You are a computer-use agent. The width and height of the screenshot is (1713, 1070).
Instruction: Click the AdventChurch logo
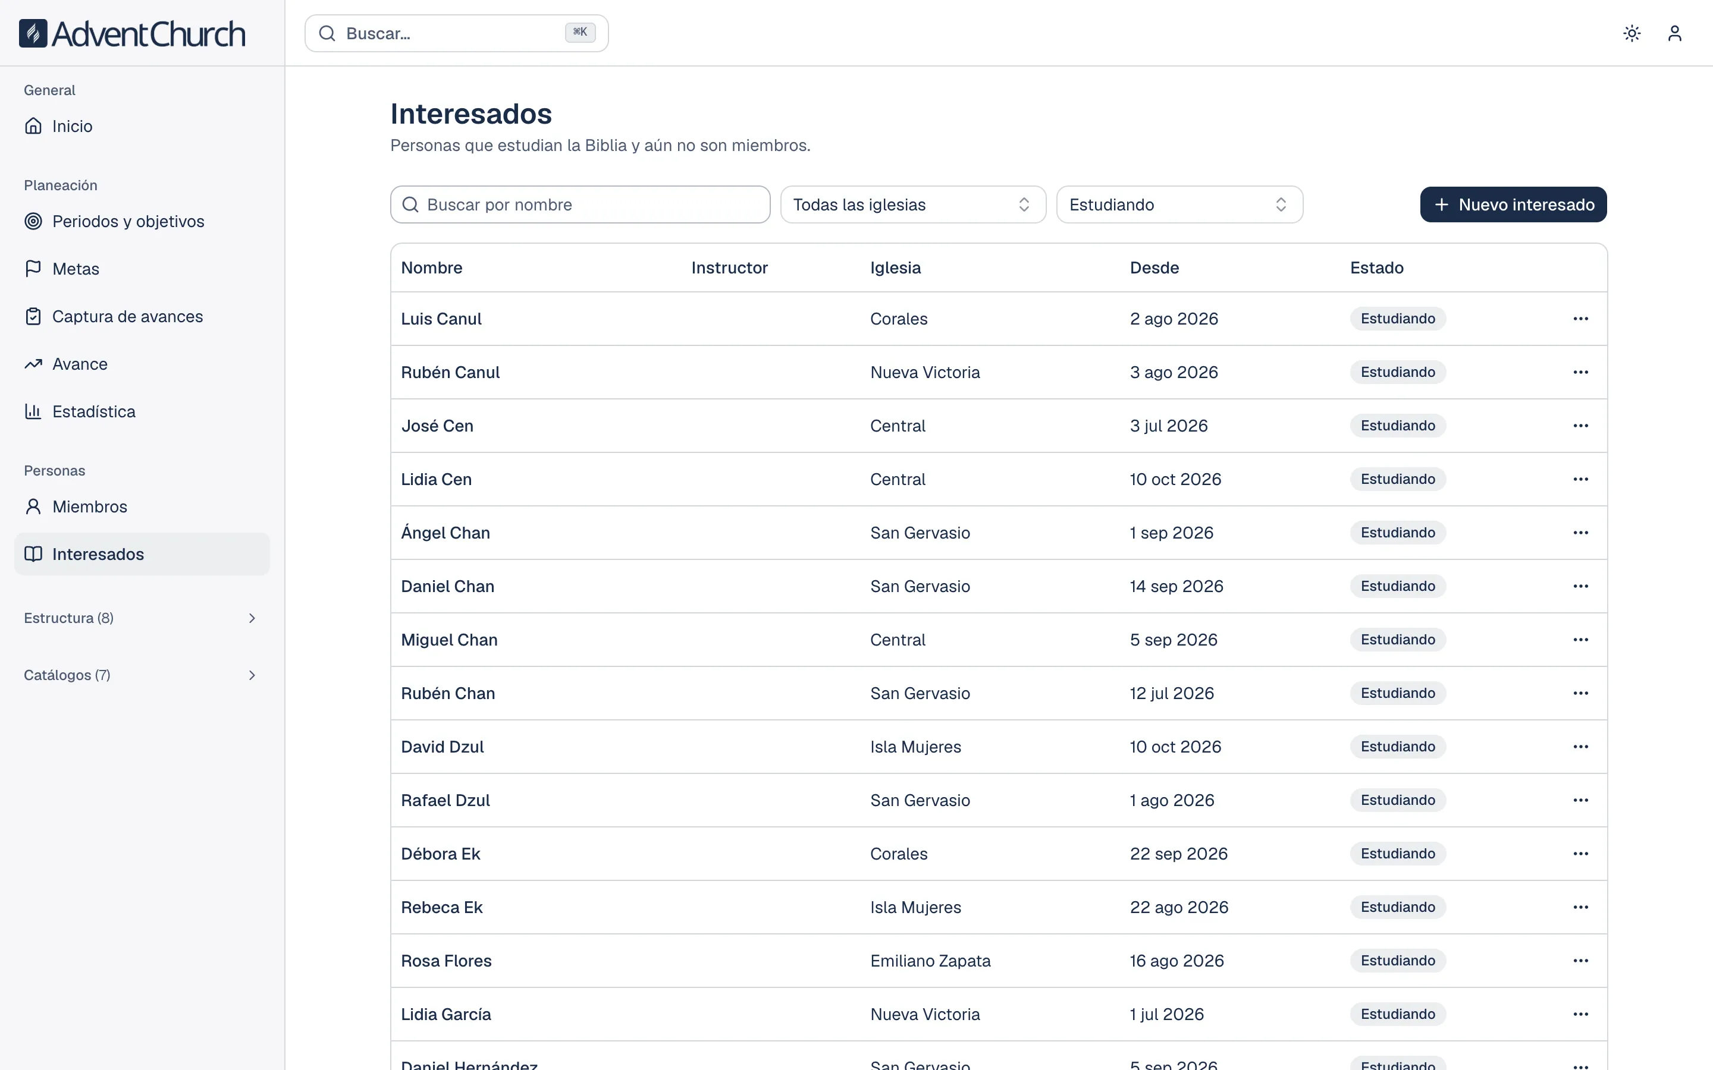131,33
